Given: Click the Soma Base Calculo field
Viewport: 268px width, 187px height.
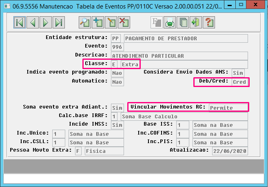Looking at the screenshot, I should [184, 117].
